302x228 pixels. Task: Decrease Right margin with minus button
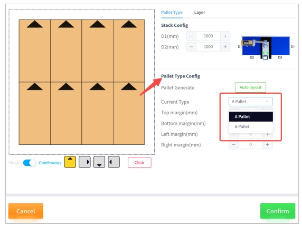pyautogui.click(x=233, y=145)
